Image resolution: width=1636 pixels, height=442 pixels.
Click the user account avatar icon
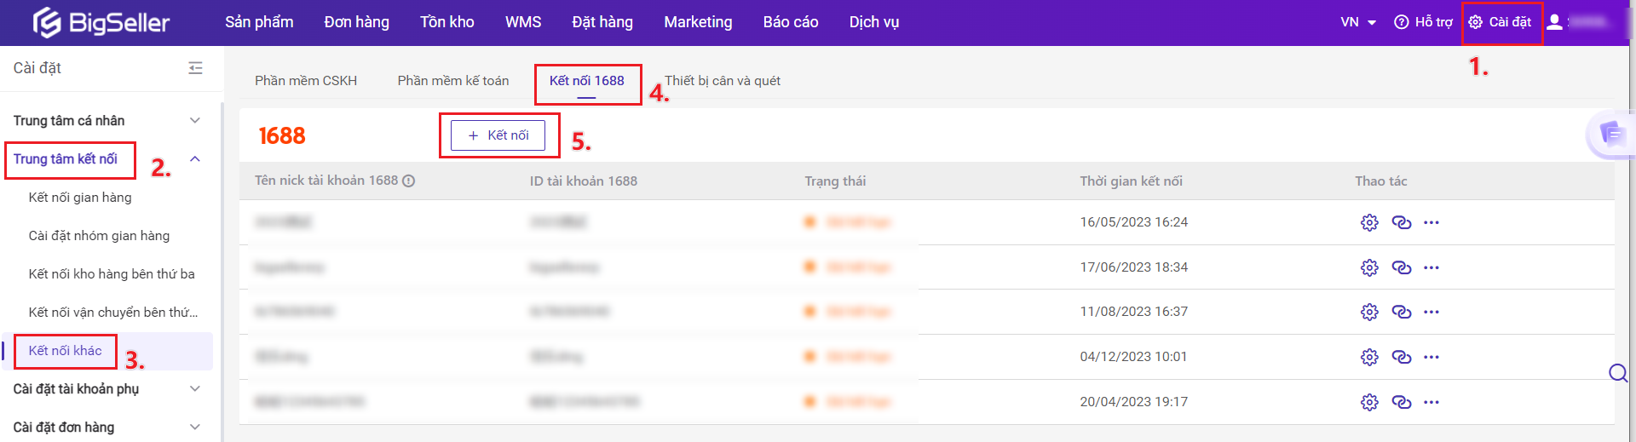[1555, 22]
